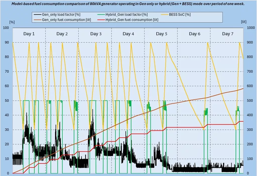Select the Gen_only load factor legend marker

pyautogui.click(x=37, y=14)
